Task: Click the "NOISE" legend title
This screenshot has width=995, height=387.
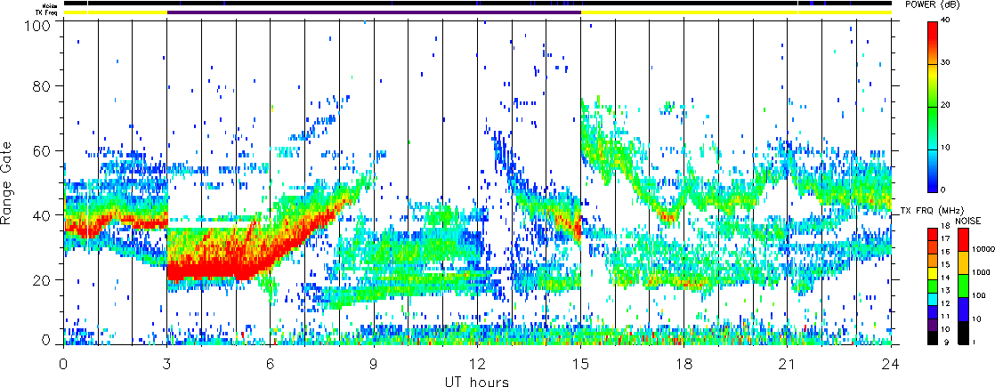Action: (x=968, y=219)
